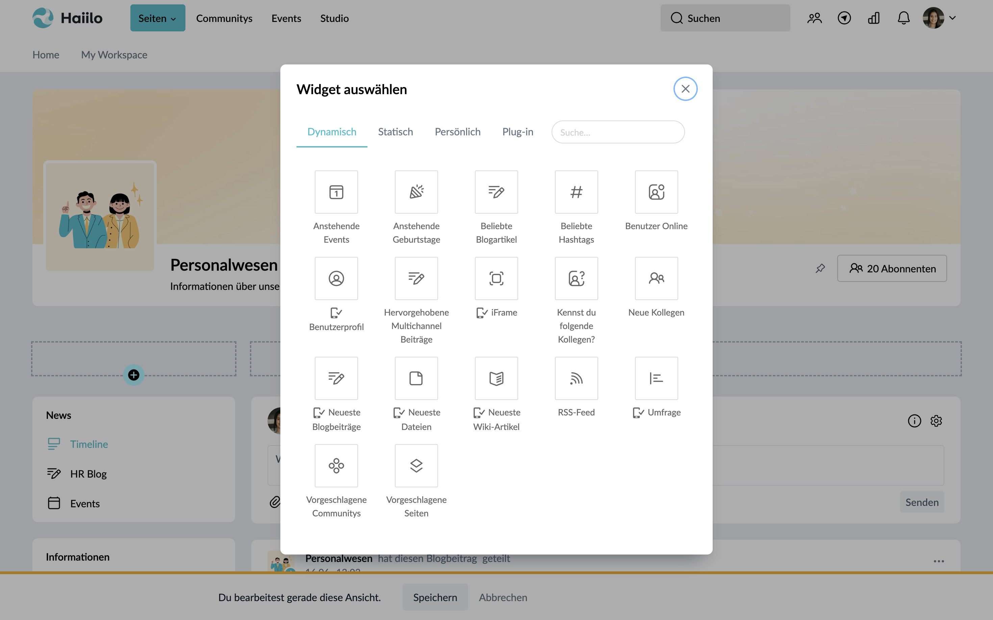Screen dimensions: 993x620
Task: Pick the Beliebte Blogartikel widget
Action: point(496,192)
